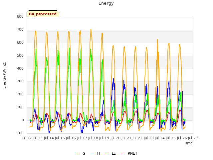Click the Jul 15 tick label
Image resolution: width=213 pixels, height=160 pixels.
60,138
